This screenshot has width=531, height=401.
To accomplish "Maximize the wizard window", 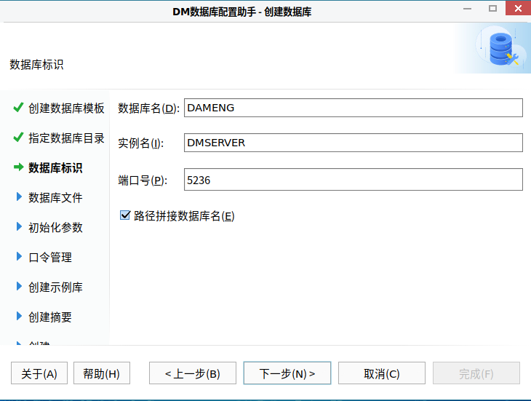I will (x=492, y=9).
